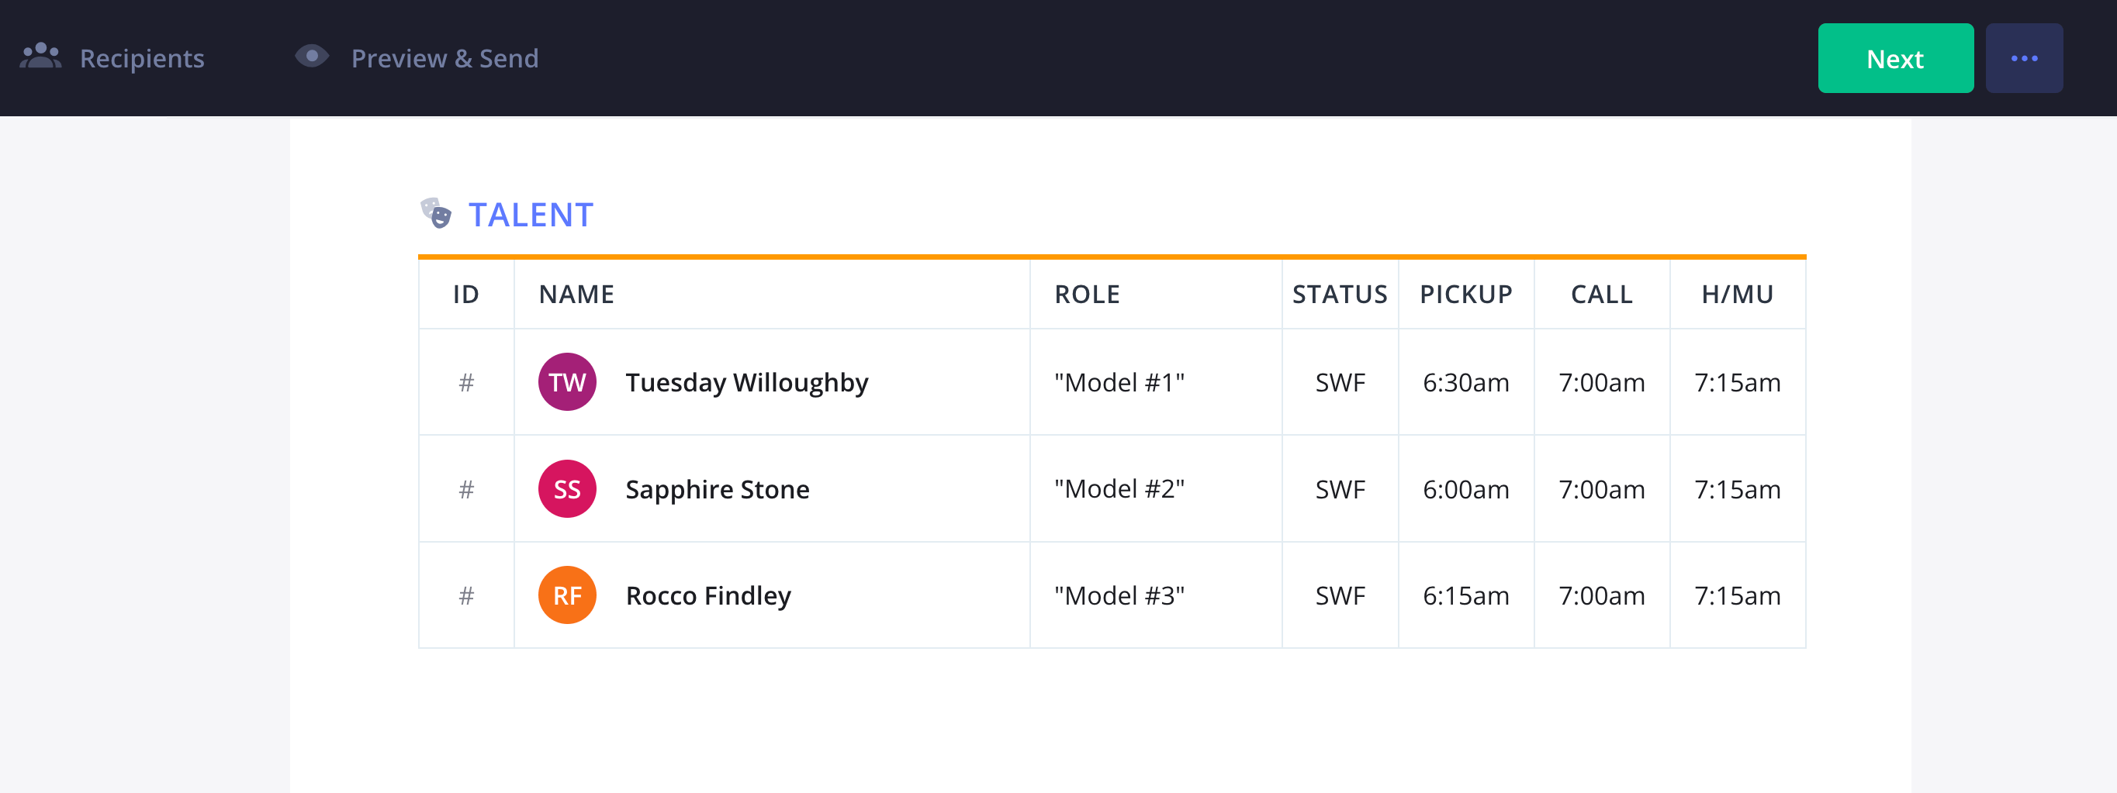Select Sapphire Stone's 6:00am pickup time
Screen dimensions: 2117x793
coord(1465,489)
